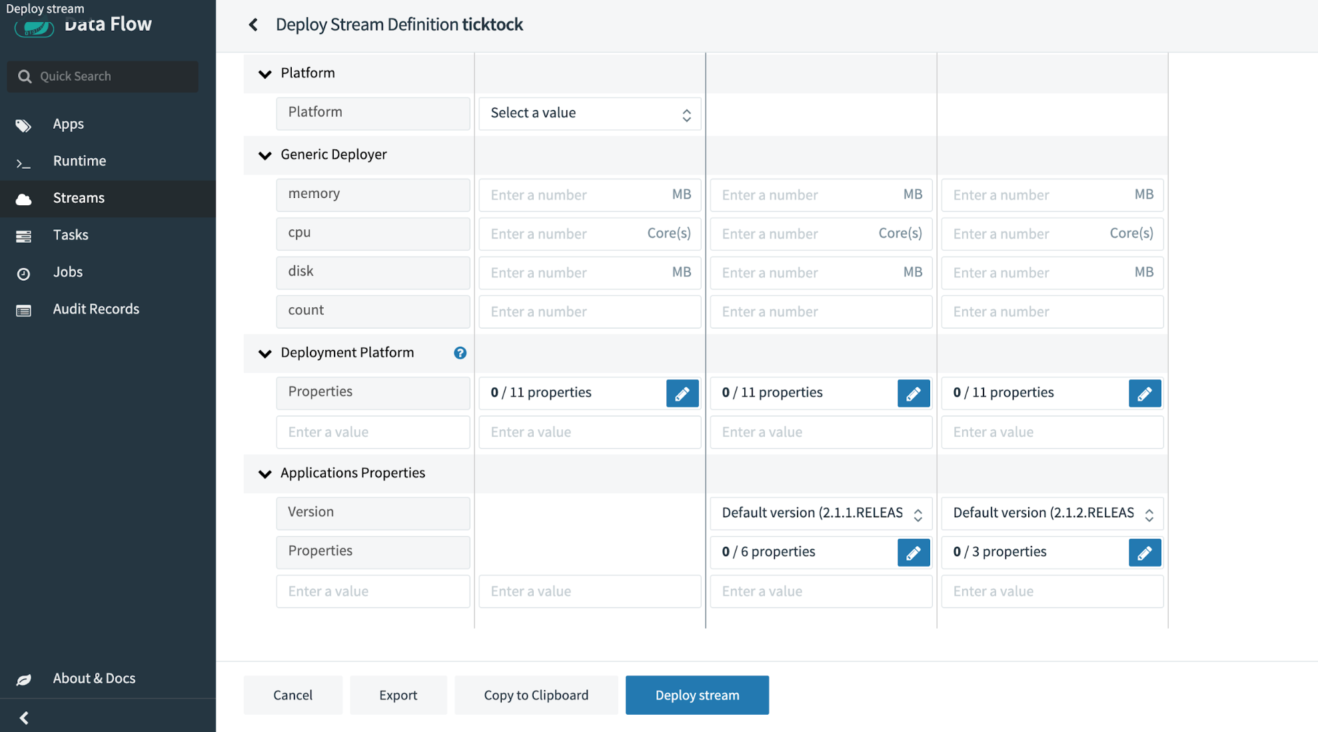The height and width of the screenshot is (732, 1318).
Task: Collapse the Generic Deployer section
Action: (x=264, y=154)
